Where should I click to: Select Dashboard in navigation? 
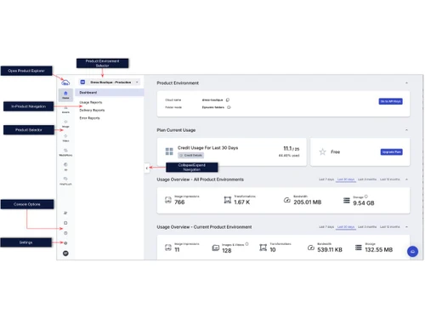coord(110,93)
